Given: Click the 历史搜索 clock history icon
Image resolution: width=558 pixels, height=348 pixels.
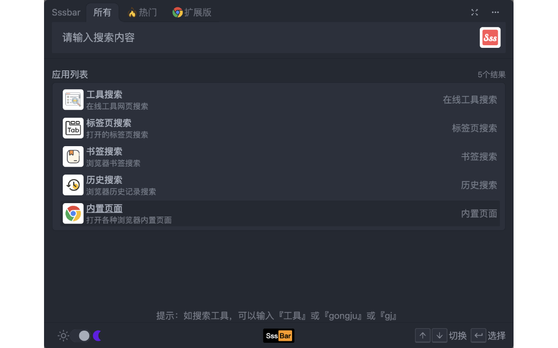Looking at the screenshot, I should click(73, 185).
